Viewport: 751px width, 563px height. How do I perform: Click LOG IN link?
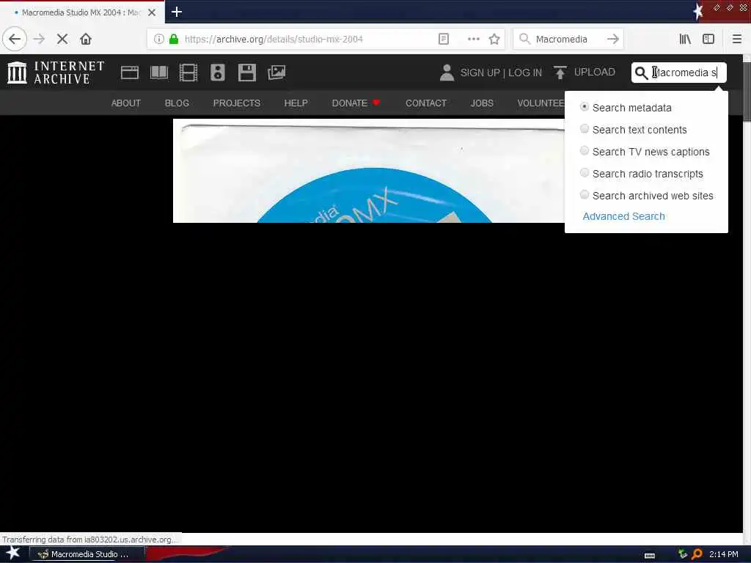[x=525, y=73]
